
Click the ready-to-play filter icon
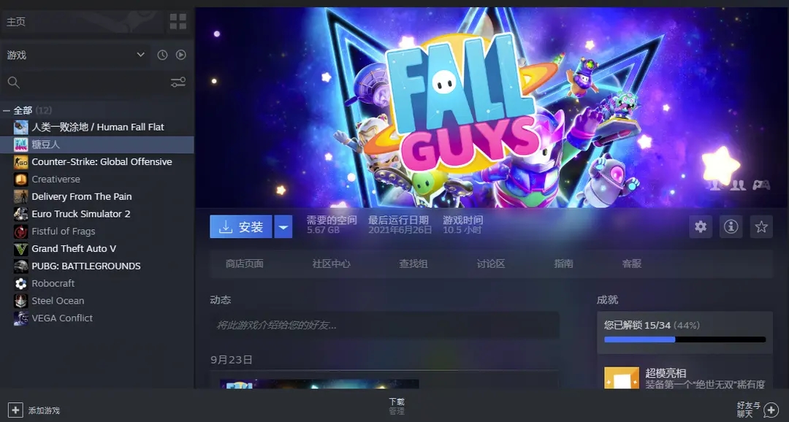[x=180, y=55]
